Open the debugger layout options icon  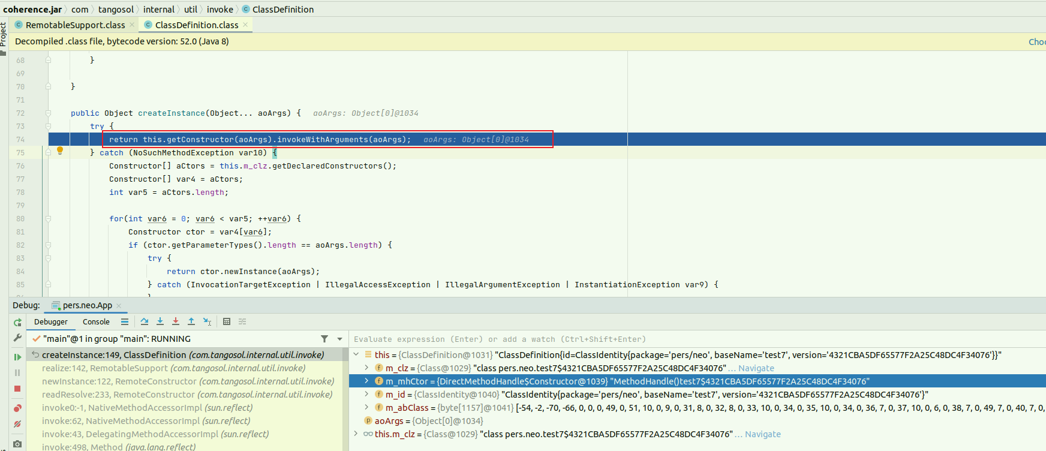(125, 321)
